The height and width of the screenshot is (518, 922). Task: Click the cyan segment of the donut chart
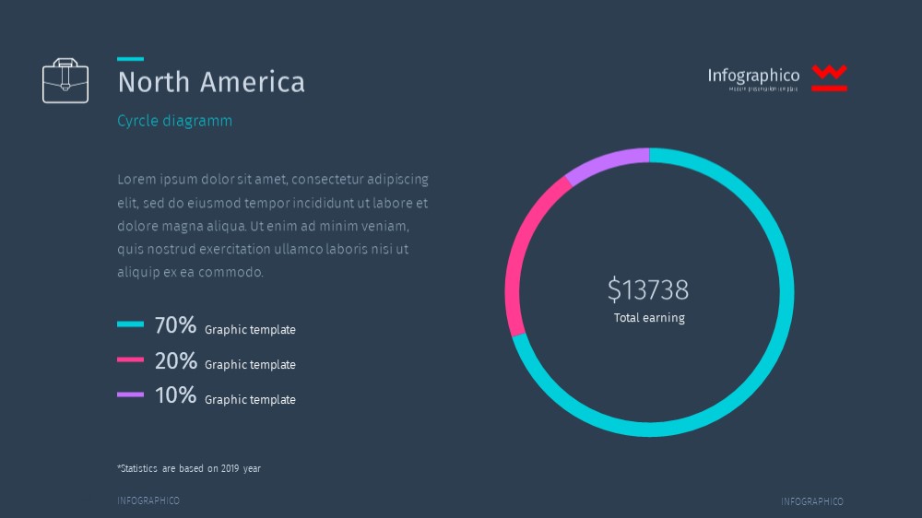(x=786, y=292)
